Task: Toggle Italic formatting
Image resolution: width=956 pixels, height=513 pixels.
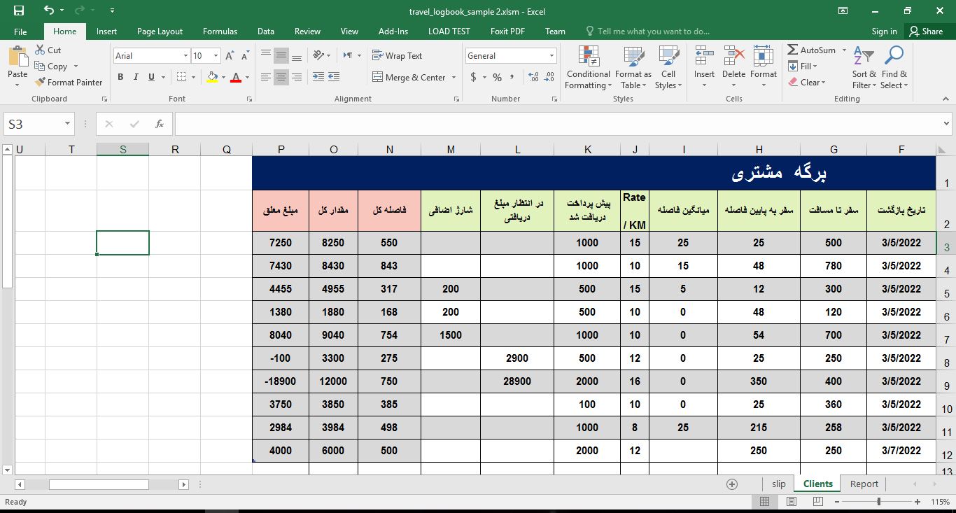Action: tap(136, 77)
